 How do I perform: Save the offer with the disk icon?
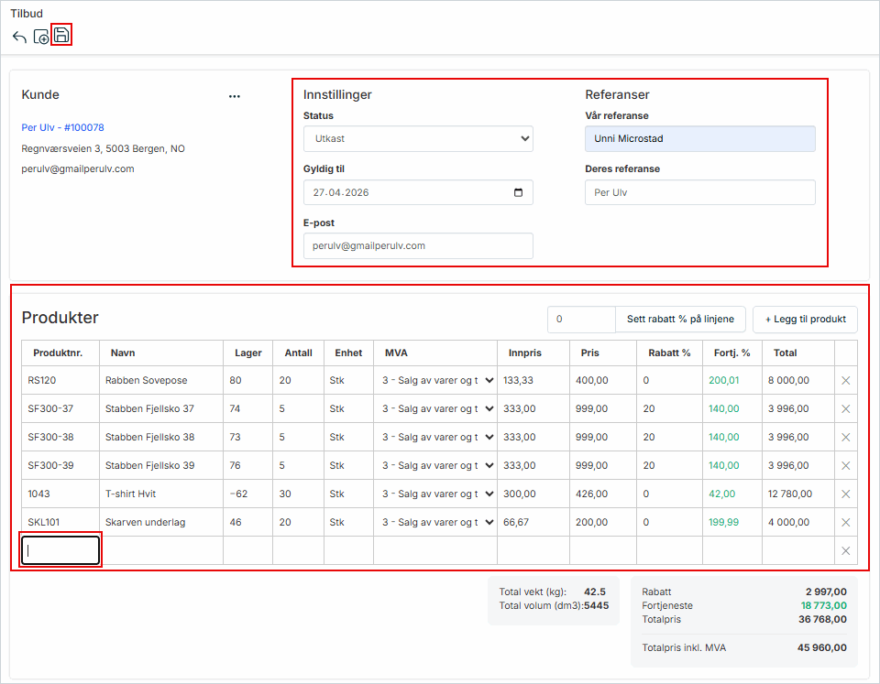[61, 36]
